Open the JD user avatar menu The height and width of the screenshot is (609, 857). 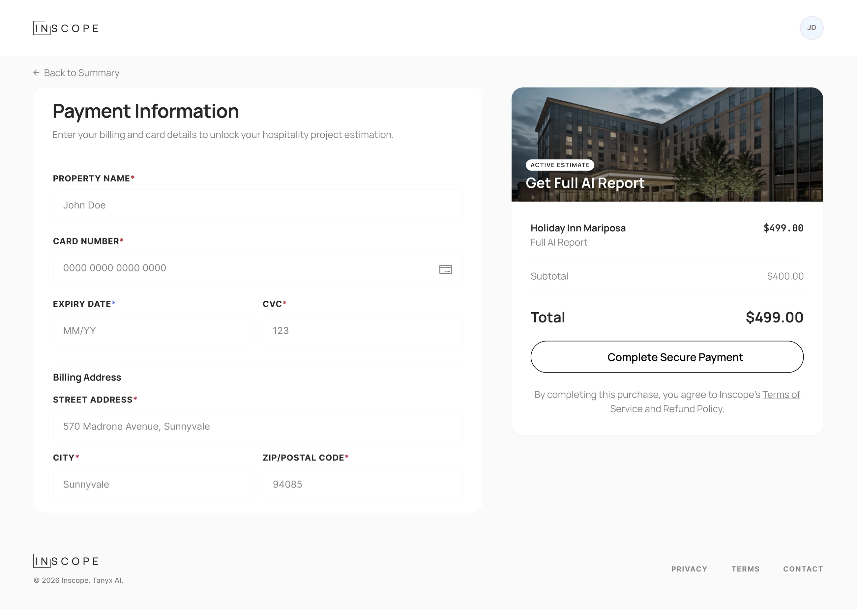click(811, 28)
